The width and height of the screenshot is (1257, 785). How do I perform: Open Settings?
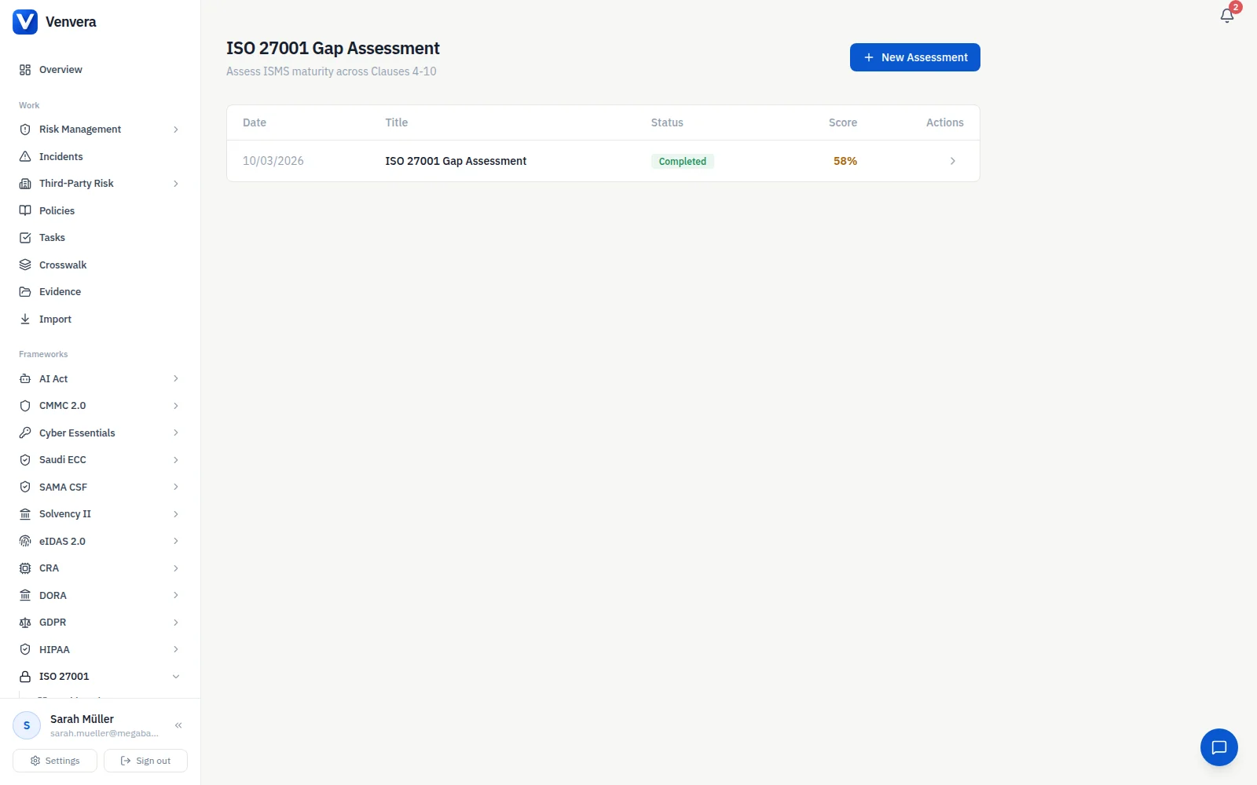55,761
